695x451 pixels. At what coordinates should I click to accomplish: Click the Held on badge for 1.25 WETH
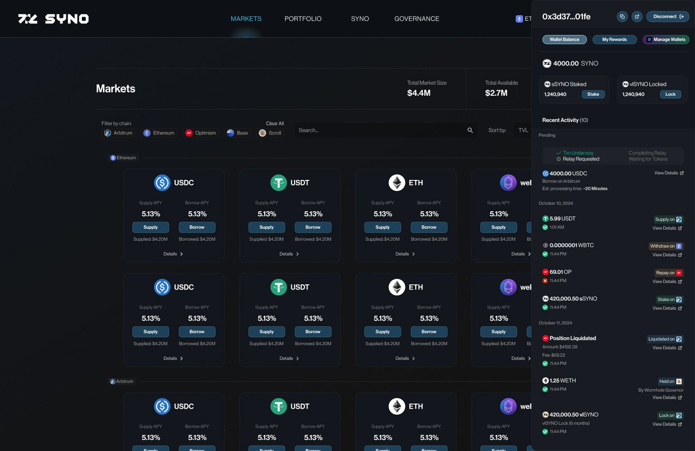[x=671, y=382]
